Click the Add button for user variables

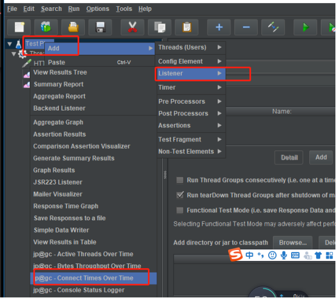click(x=321, y=158)
